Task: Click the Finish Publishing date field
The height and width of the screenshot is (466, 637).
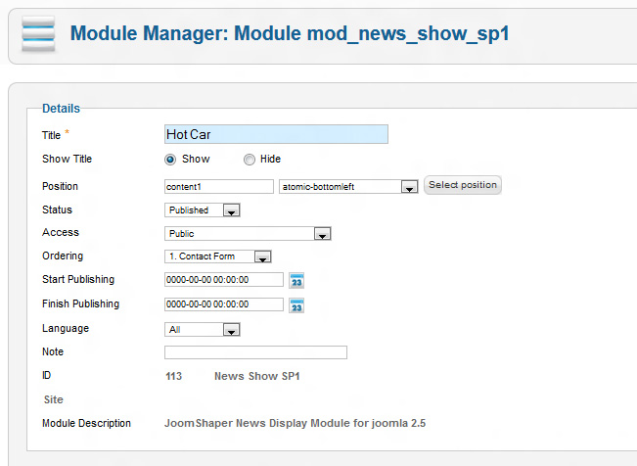Action: point(224,304)
